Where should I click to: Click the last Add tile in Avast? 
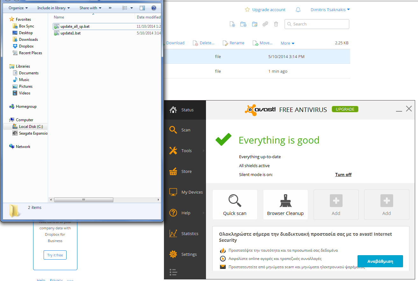click(387, 204)
